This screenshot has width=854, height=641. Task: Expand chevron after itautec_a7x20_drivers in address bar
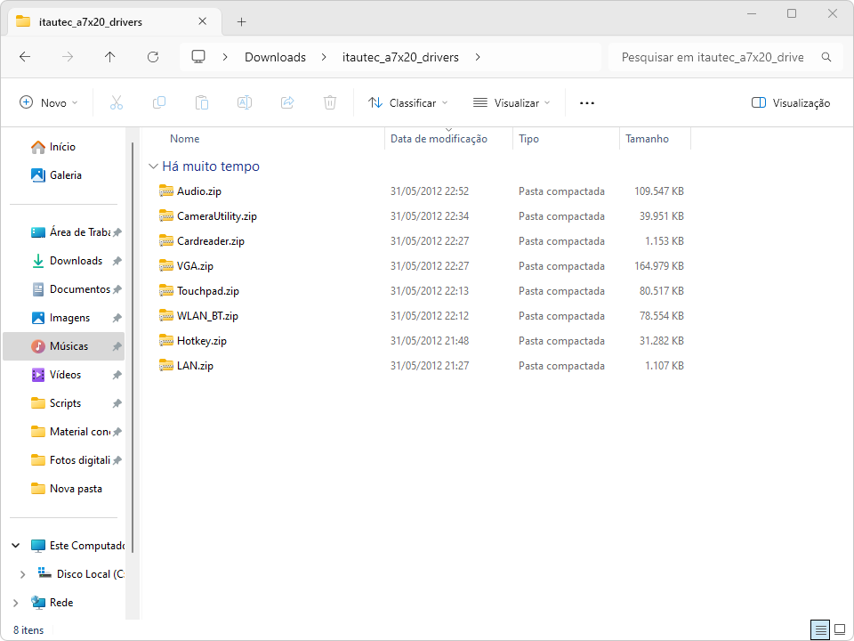click(478, 57)
